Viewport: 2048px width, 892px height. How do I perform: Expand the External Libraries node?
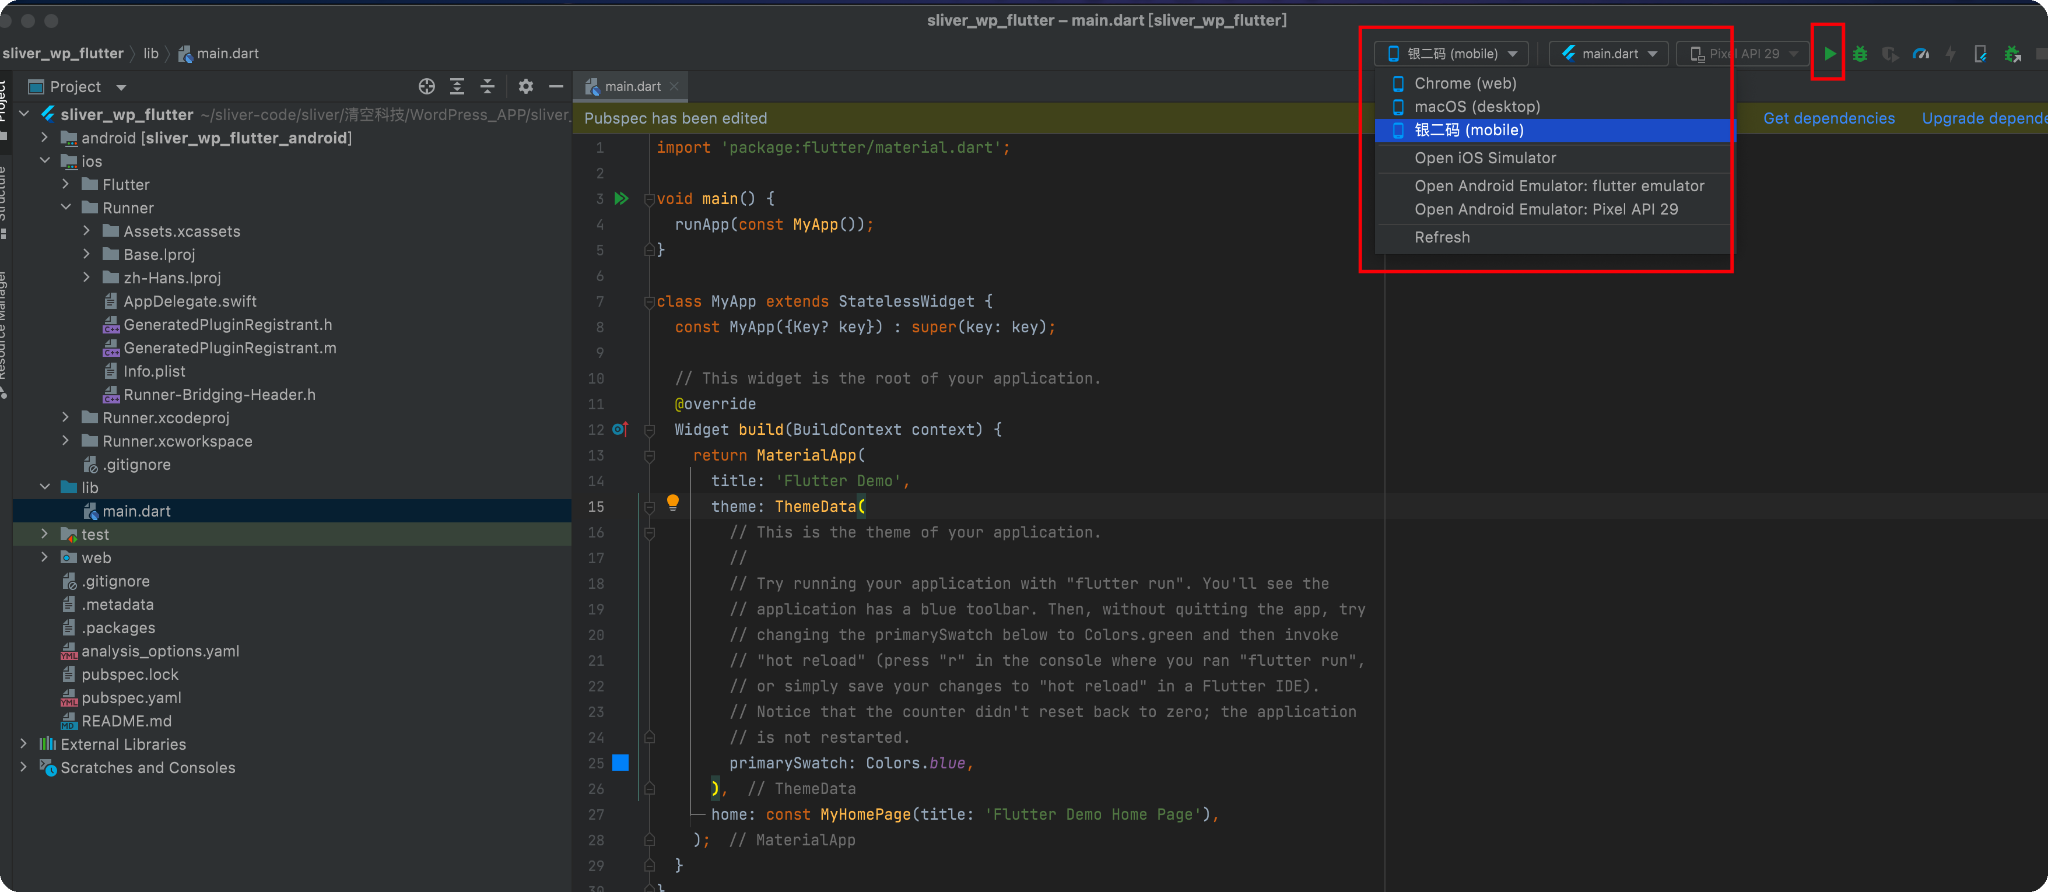(x=24, y=744)
